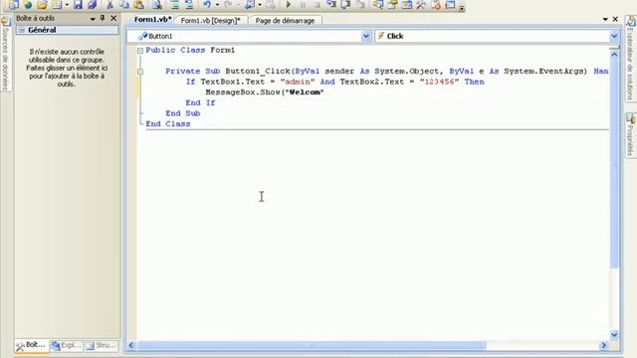Collapse the Button1_Click Sub outline
The image size is (637, 358).
(140, 72)
